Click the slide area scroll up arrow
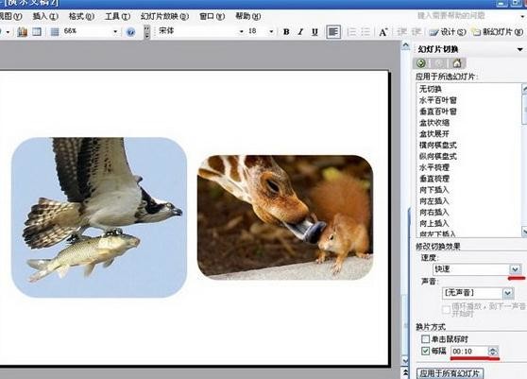This screenshot has width=527, height=379. coord(406,45)
